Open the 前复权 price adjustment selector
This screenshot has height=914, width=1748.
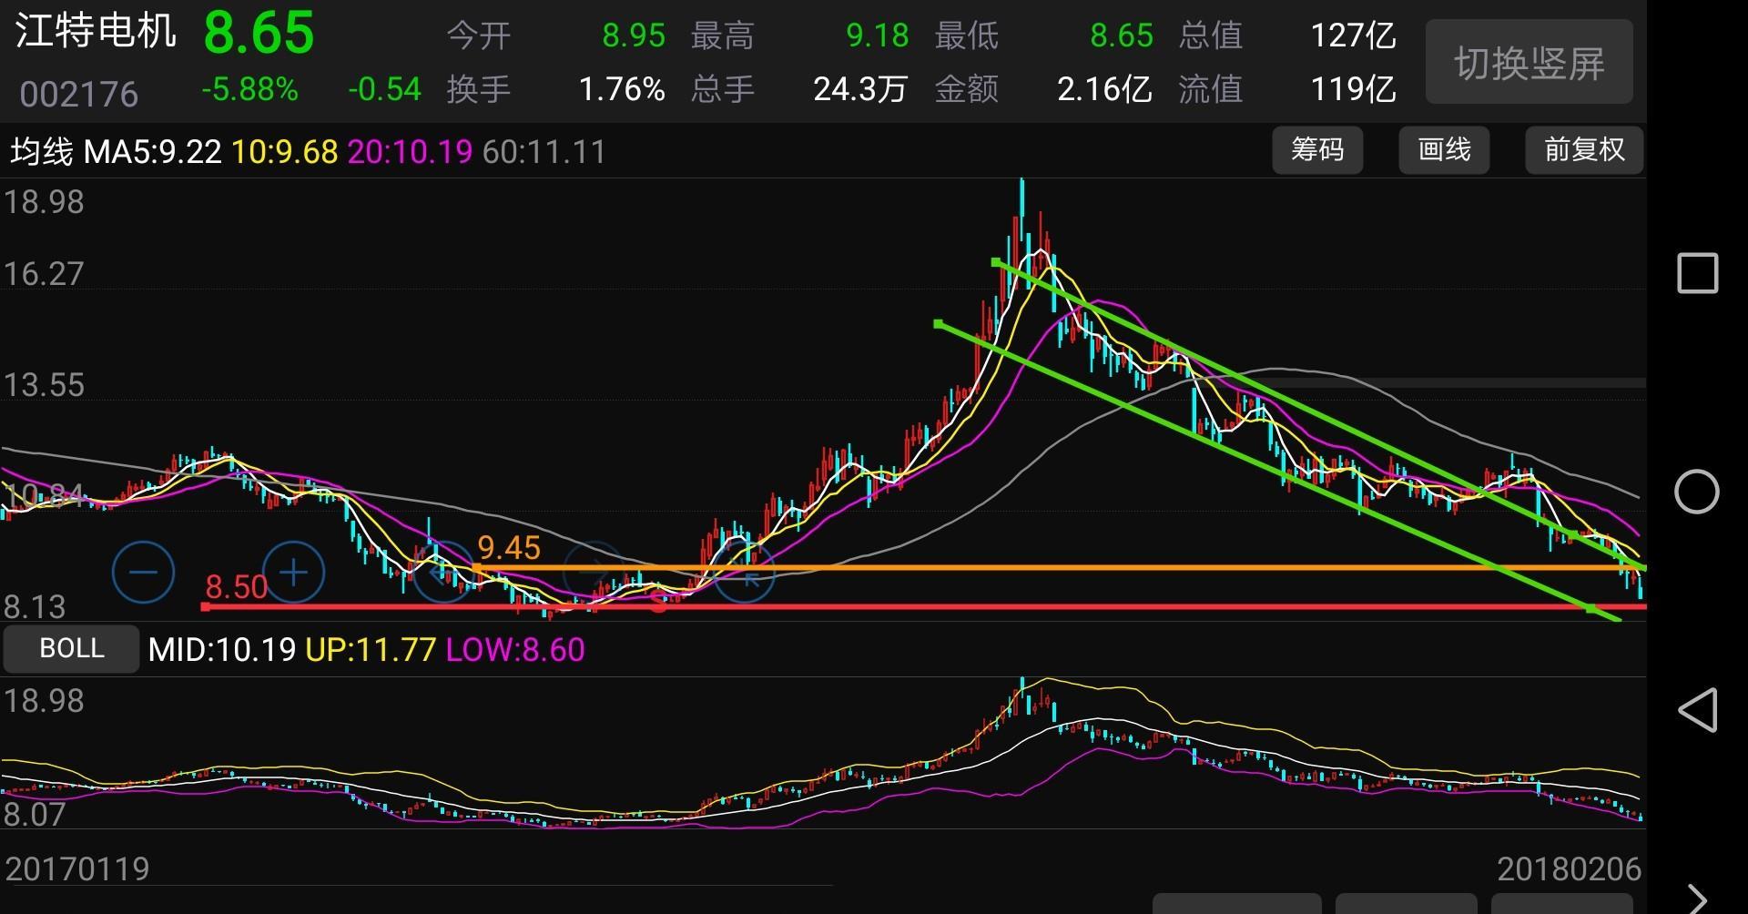click(x=1584, y=150)
